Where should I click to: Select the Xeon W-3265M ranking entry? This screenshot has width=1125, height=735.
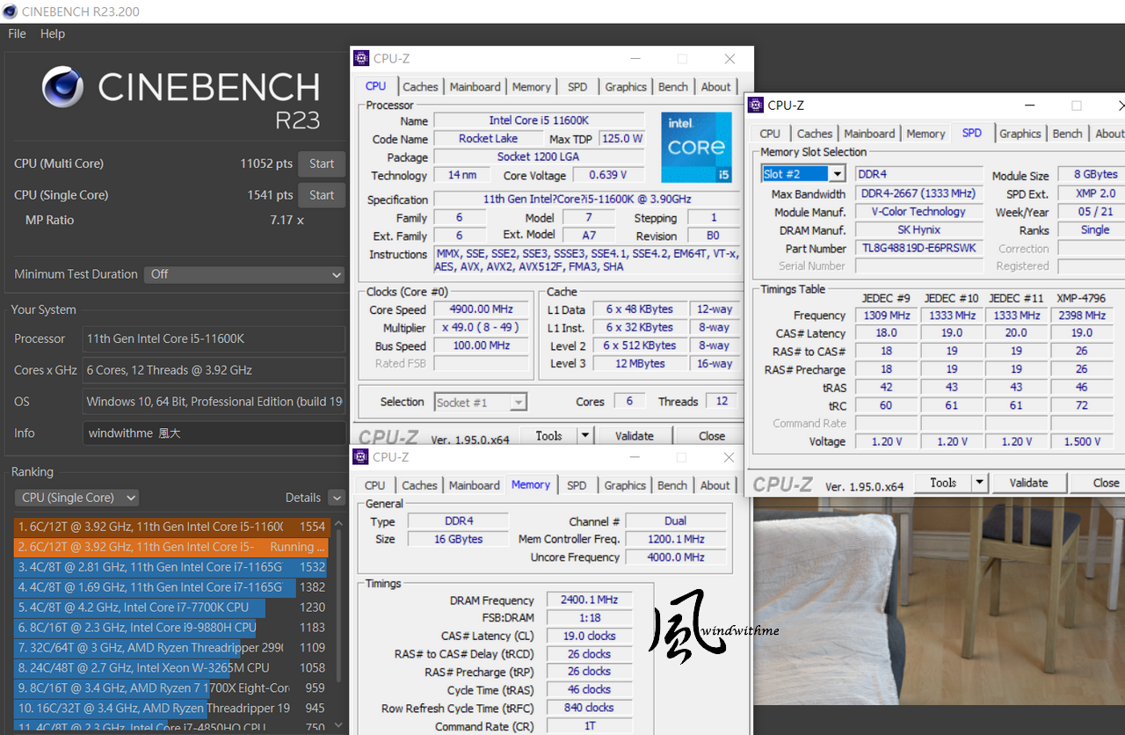coord(171,668)
